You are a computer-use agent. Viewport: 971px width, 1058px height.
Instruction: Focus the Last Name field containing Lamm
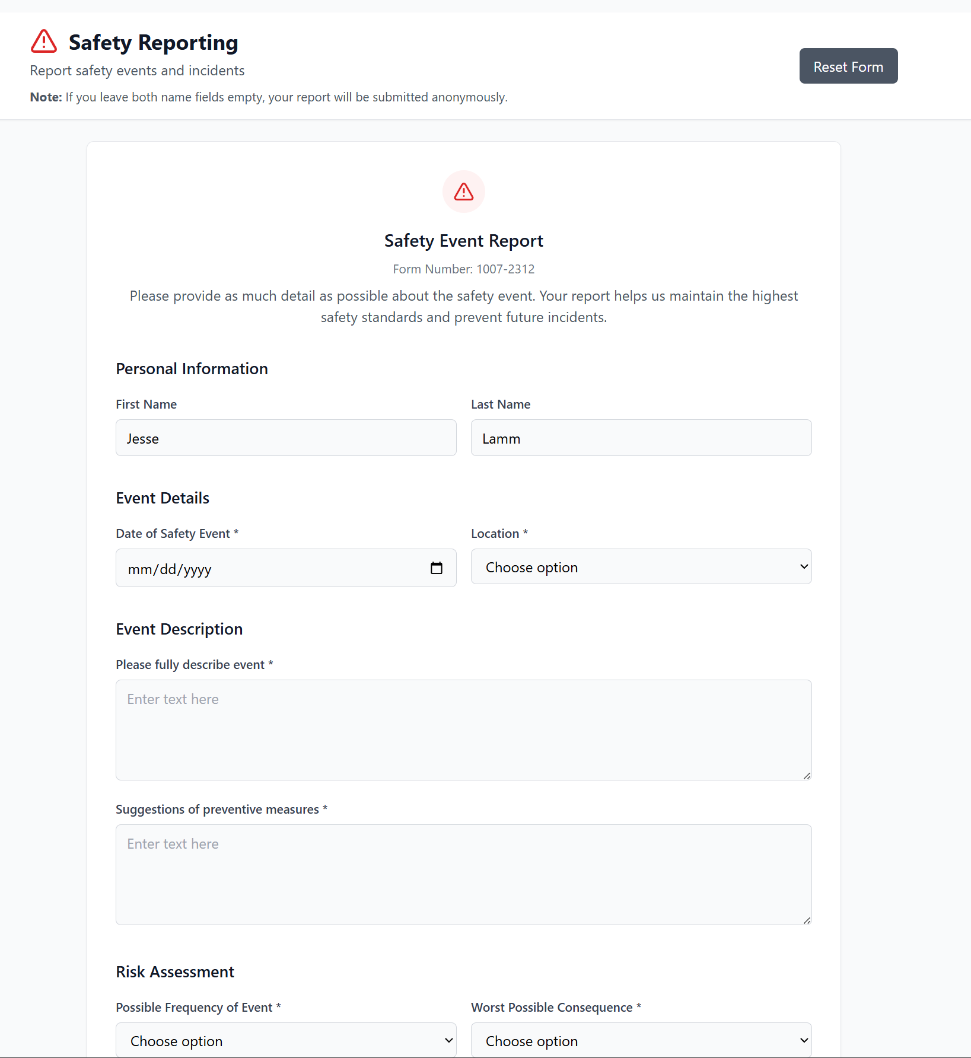[x=641, y=438]
